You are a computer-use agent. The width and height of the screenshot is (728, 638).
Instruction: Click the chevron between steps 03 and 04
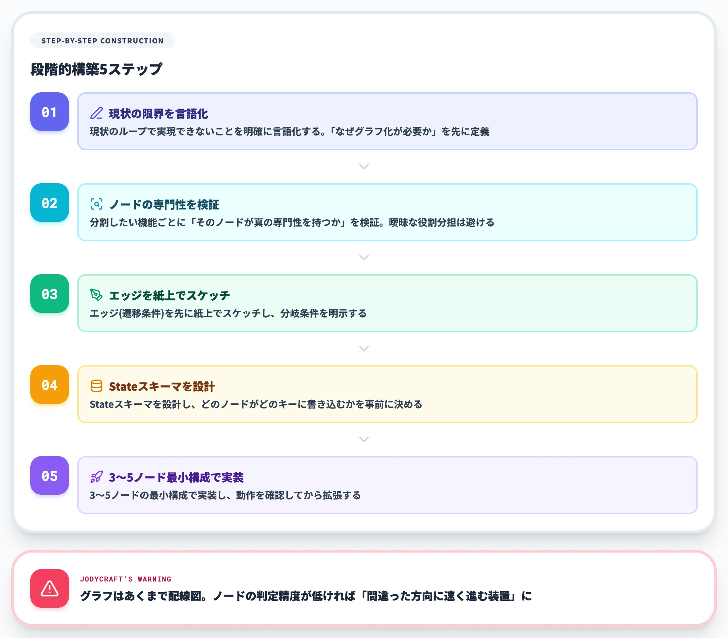tap(364, 349)
